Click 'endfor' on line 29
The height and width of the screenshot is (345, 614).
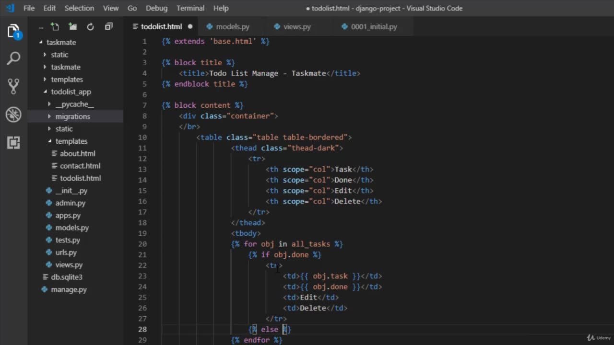[257, 340]
